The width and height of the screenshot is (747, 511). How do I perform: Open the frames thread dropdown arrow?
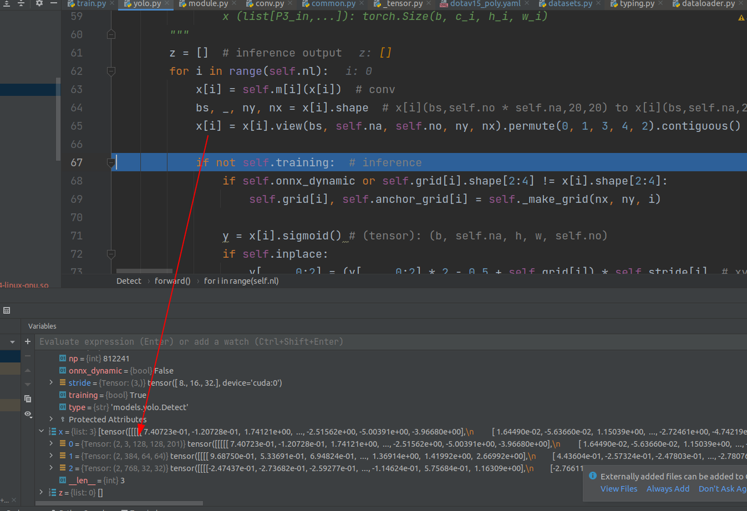12,342
